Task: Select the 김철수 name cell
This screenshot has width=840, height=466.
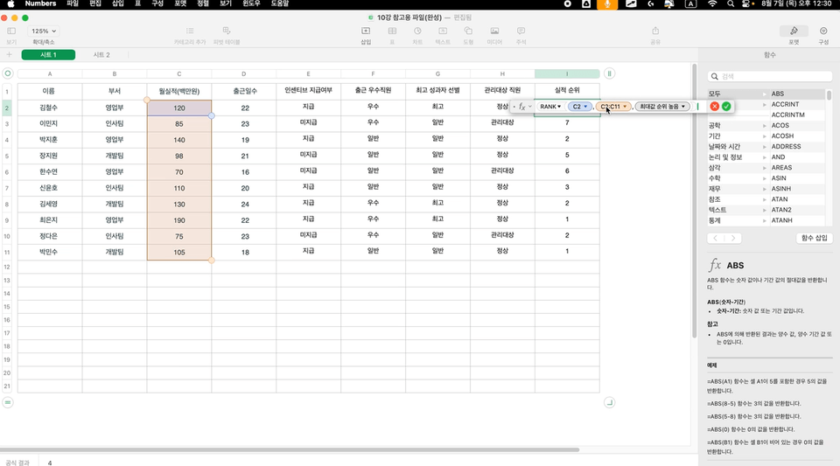Action: (49, 108)
